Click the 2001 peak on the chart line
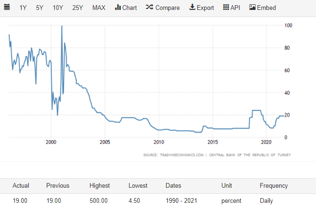 pos(62,26)
